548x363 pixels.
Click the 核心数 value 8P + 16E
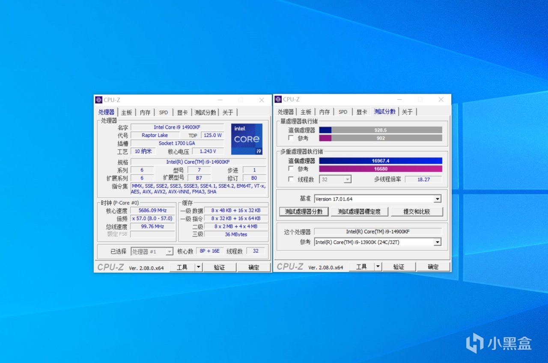coord(209,251)
